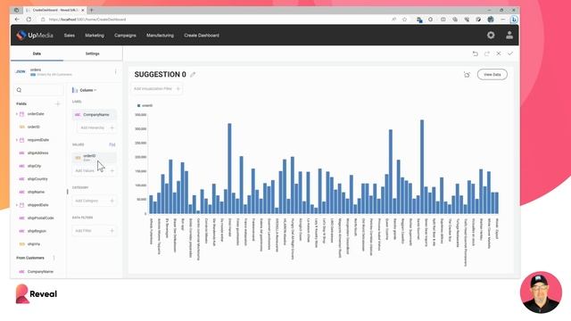571x321 pixels.
Task: Switch to the Settings tab
Action: (93, 53)
